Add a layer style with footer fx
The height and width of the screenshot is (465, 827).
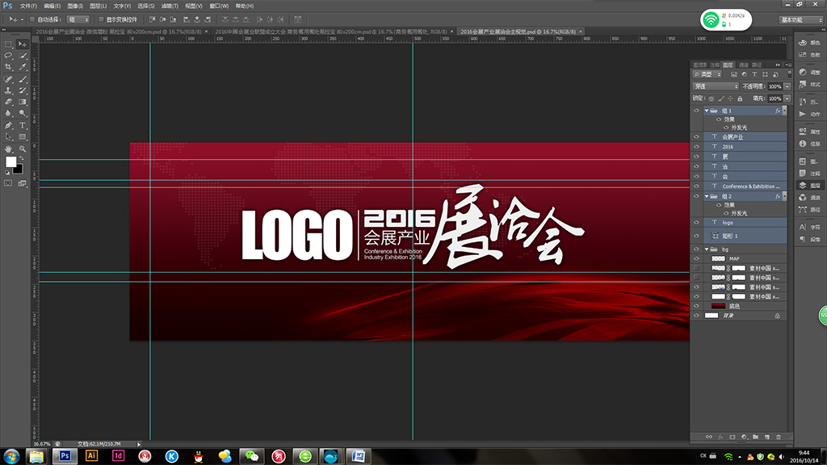pos(720,437)
